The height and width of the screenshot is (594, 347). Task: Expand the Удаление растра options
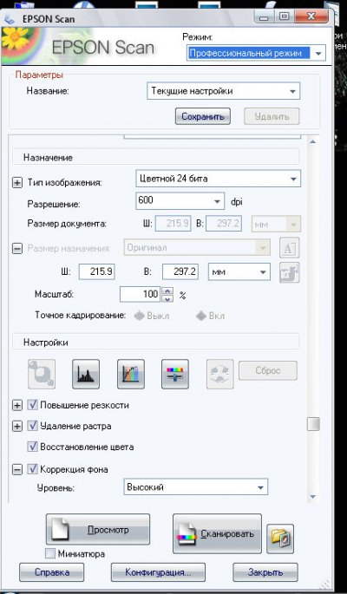16,427
